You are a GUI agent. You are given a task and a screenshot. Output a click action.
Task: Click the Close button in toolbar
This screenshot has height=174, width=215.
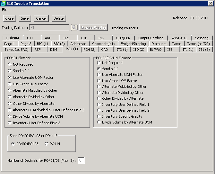pyautogui.click(x=9, y=18)
